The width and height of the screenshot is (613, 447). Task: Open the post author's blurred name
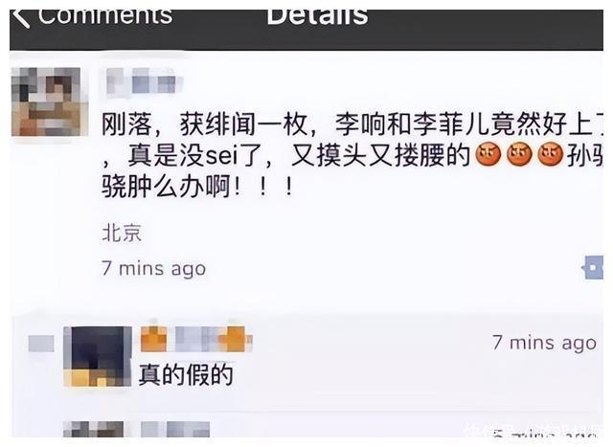[144, 80]
